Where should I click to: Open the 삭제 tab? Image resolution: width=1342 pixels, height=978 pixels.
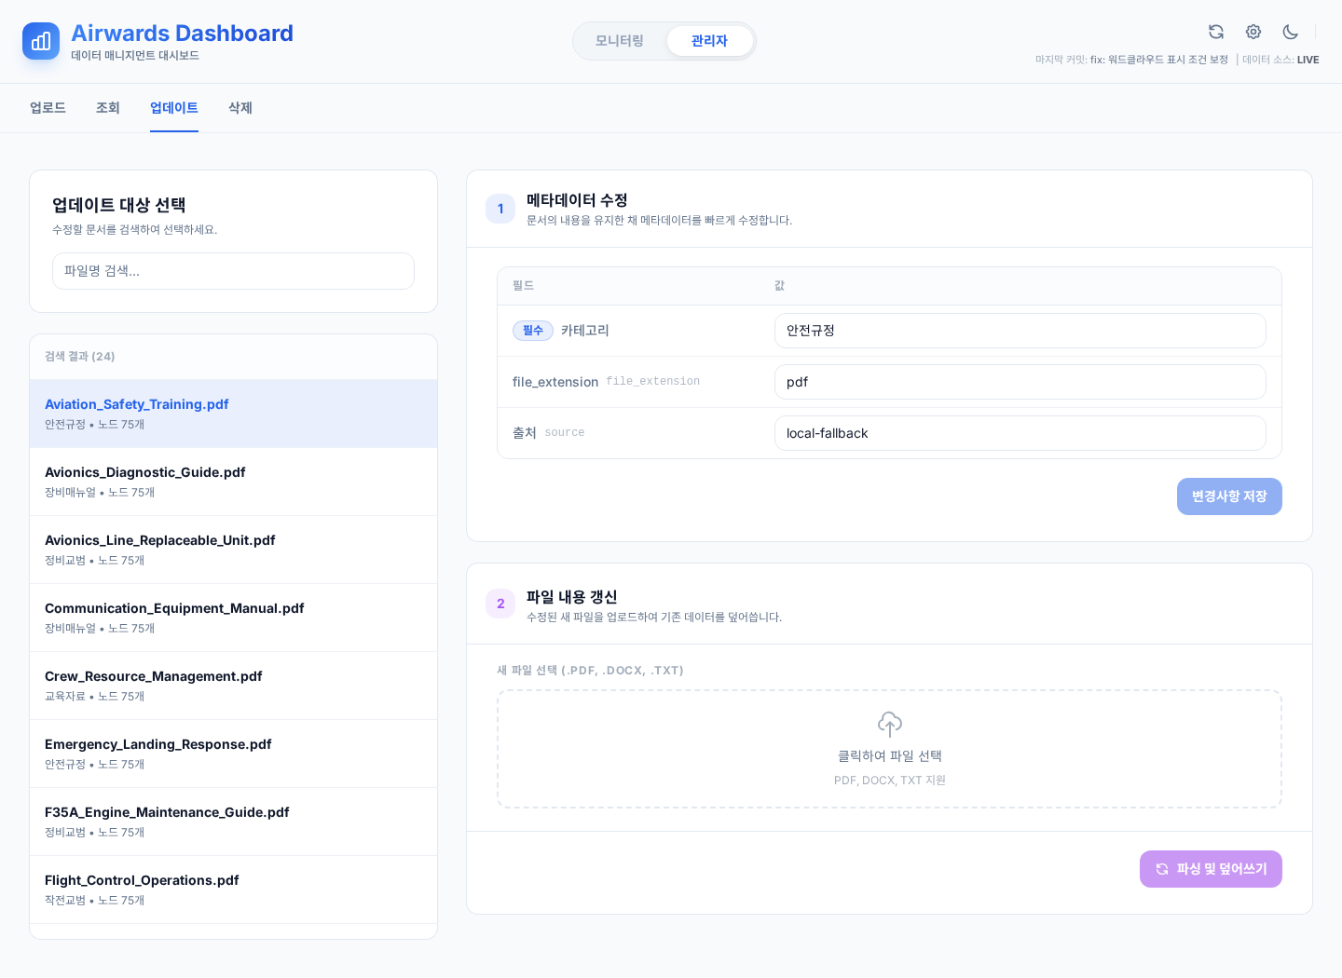(x=240, y=108)
